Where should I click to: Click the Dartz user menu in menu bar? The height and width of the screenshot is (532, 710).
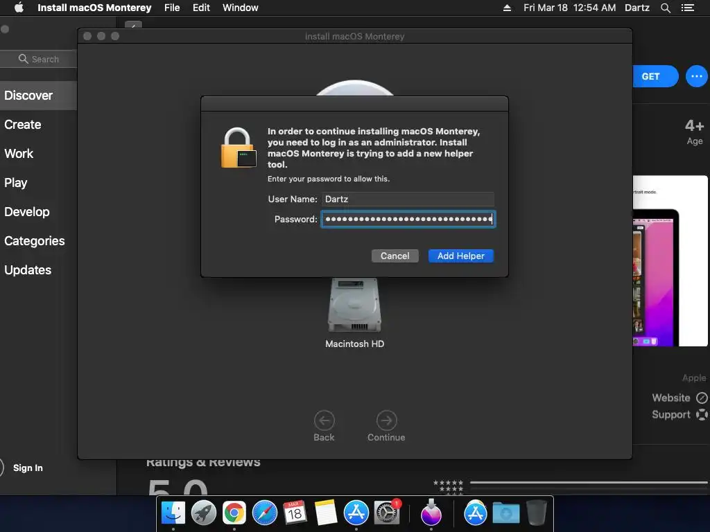click(637, 8)
